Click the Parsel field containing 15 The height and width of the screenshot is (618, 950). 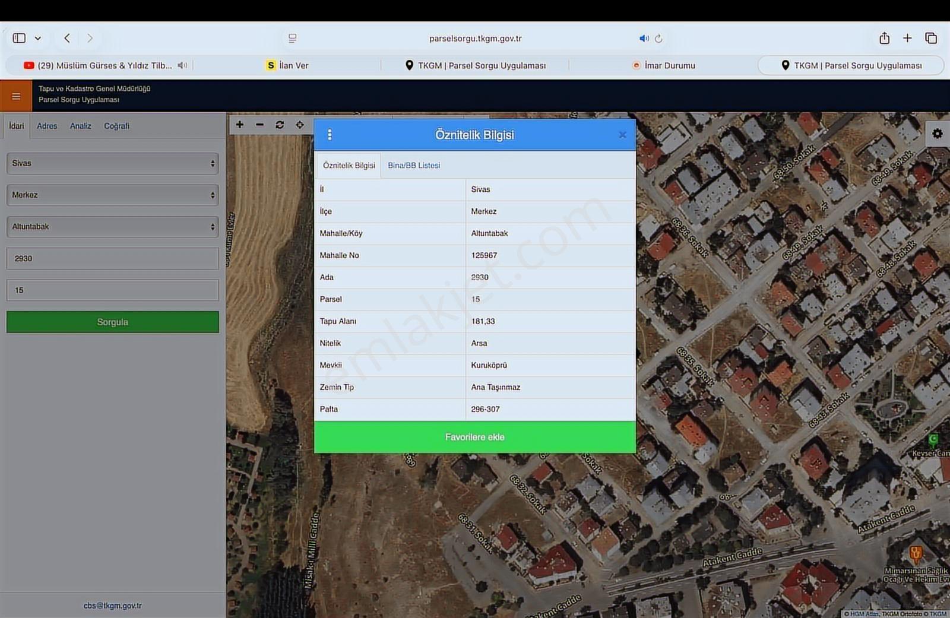(113, 290)
